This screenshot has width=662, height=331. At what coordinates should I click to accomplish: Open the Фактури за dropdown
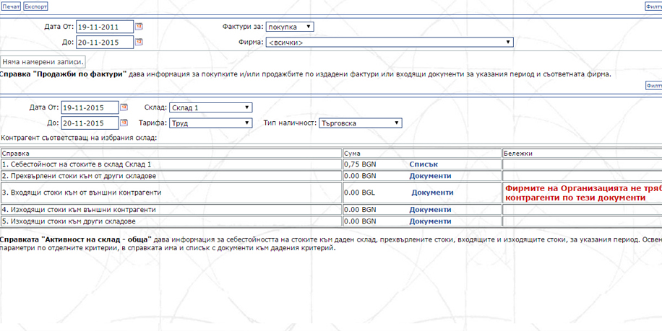[290, 27]
